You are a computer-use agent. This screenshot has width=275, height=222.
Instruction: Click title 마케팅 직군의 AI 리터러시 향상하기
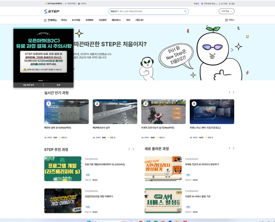click(x=202, y=164)
